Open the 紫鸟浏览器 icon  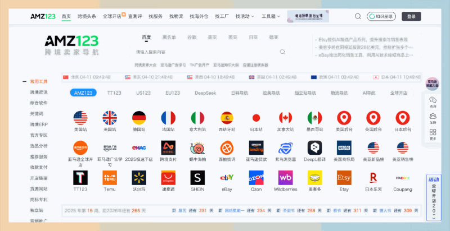[x=285, y=148]
